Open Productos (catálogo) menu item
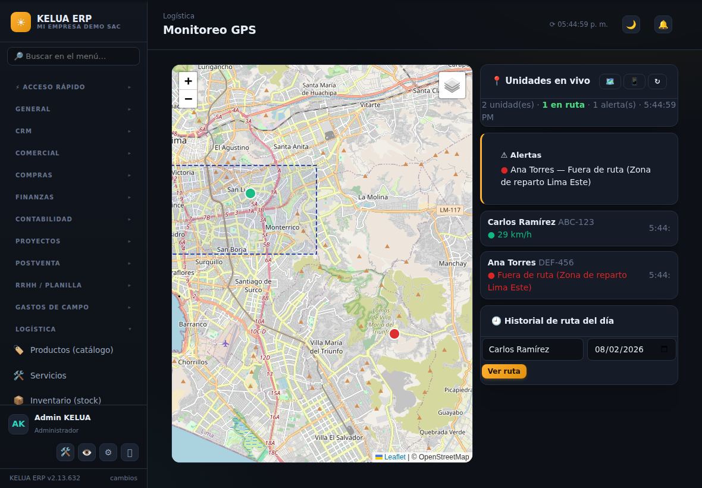Viewport: 702px width, 488px height. pos(73,350)
